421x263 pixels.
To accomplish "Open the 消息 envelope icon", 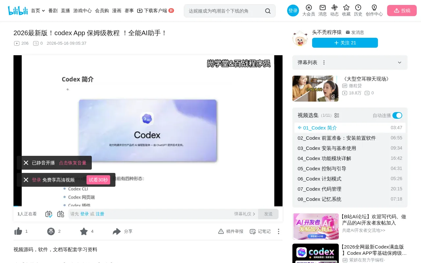I will tap(323, 8).
